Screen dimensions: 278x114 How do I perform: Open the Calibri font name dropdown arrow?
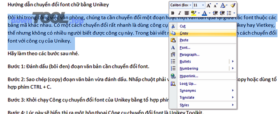click(190, 5)
